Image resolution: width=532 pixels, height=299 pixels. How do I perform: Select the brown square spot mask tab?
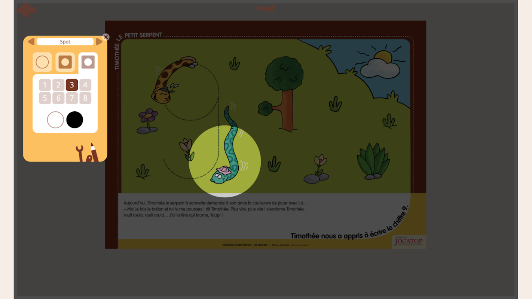[65, 62]
